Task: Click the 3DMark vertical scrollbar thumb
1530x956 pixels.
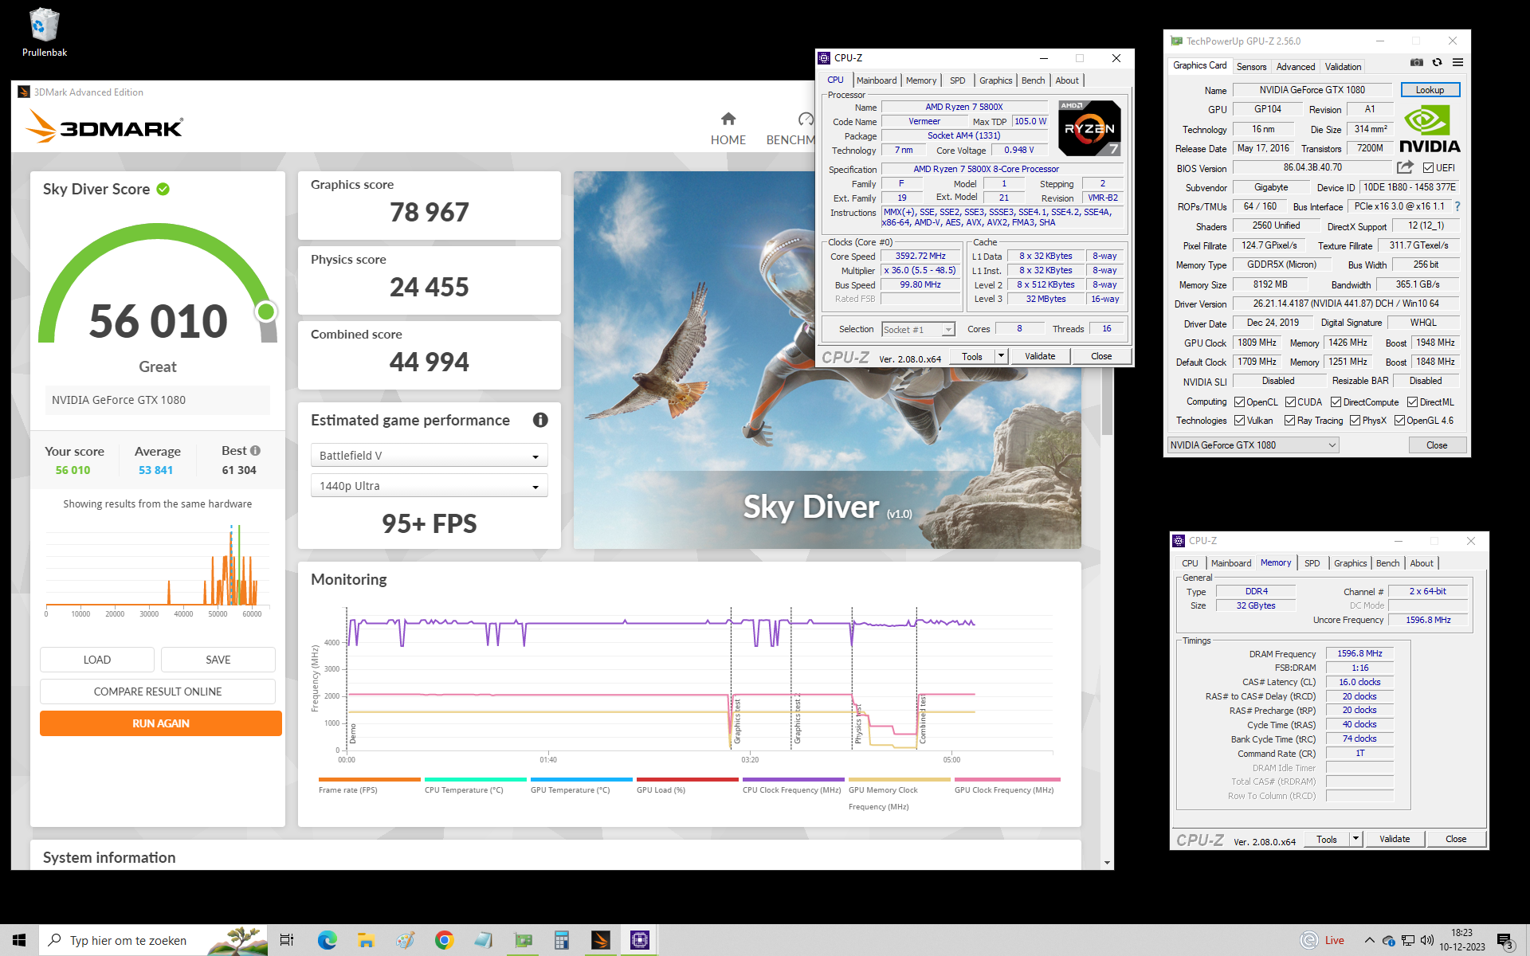Action: coord(1107,402)
